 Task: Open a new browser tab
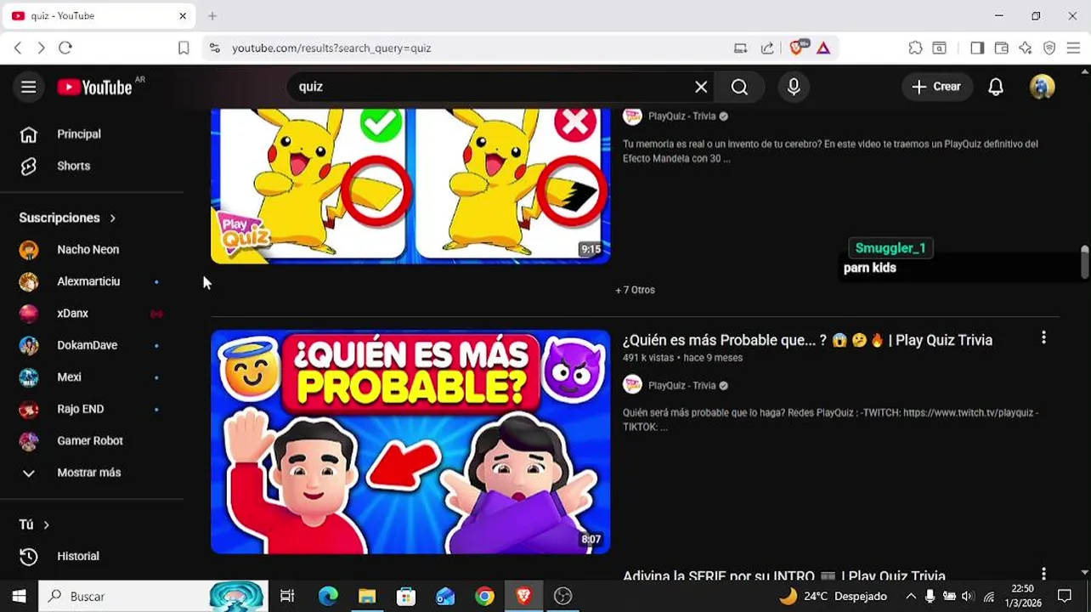coord(212,16)
